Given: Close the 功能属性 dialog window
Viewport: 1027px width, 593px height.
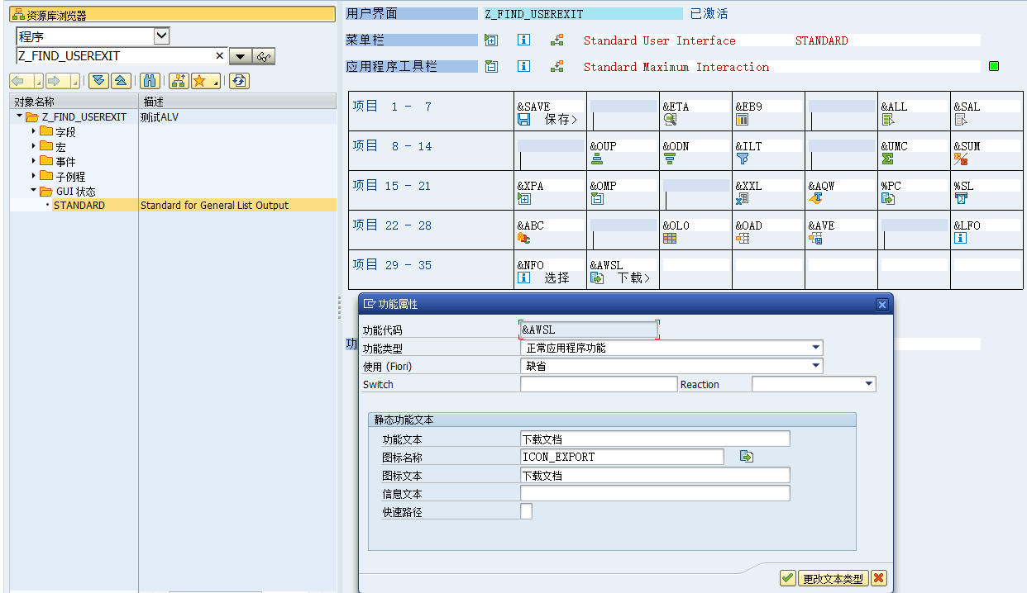Looking at the screenshot, I should point(881,304).
